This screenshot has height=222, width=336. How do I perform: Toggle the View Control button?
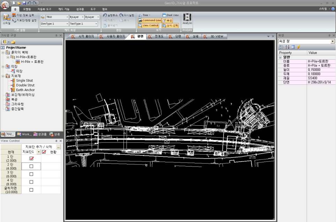click(x=148, y=25)
